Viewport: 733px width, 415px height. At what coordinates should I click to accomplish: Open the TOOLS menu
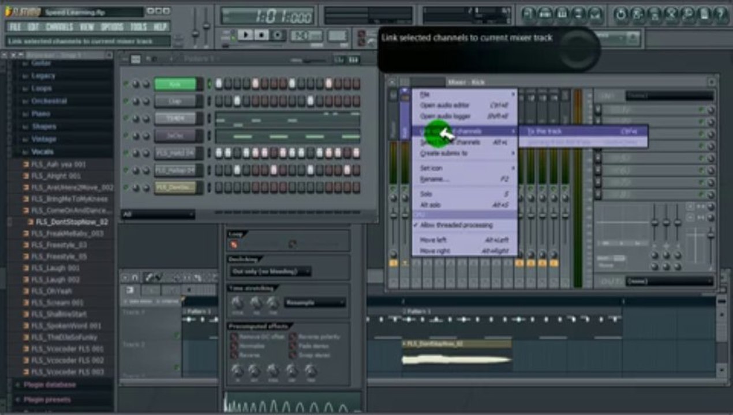(139, 27)
